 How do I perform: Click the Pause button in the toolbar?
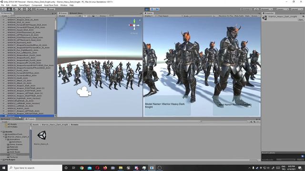tap(152, 9)
